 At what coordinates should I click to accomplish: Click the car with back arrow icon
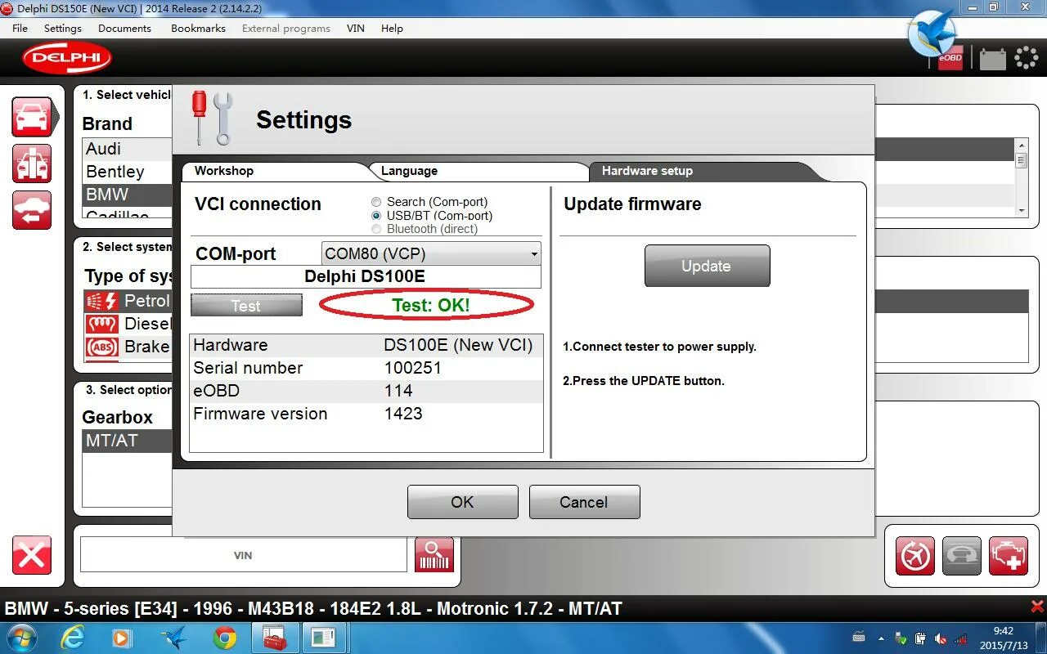tap(32, 210)
